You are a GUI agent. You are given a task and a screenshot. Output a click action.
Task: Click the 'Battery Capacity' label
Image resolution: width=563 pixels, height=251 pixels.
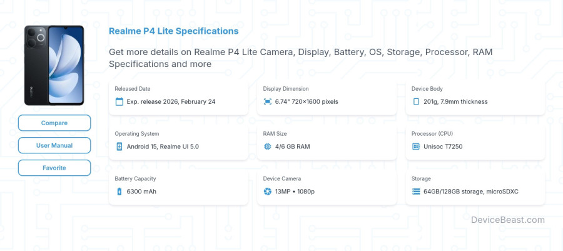click(x=135, y=178)
